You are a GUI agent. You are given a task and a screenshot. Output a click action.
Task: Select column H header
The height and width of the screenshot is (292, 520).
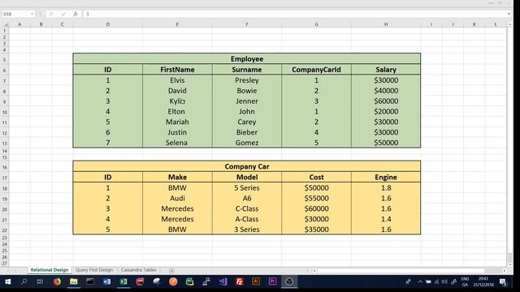(x=386, y=24)
